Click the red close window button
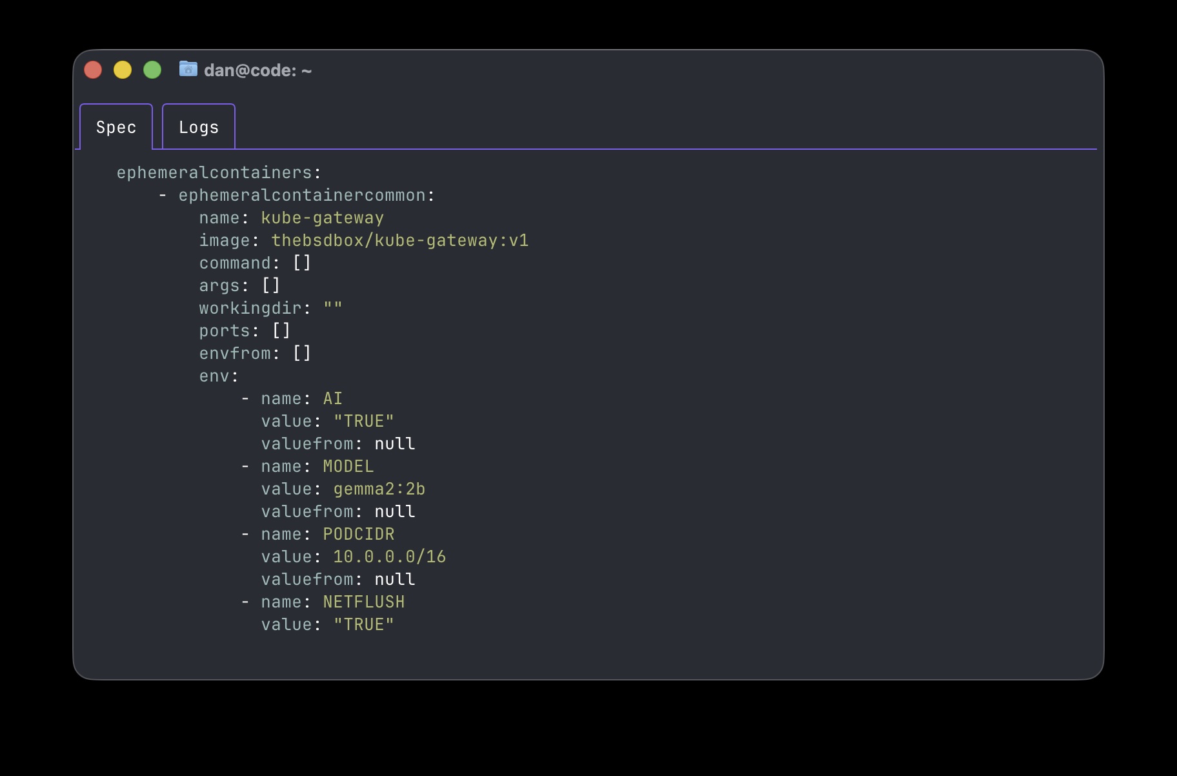1177x776 pixels. click(93, 70)
